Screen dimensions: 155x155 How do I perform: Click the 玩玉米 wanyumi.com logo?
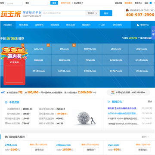(x=21, y=14)
